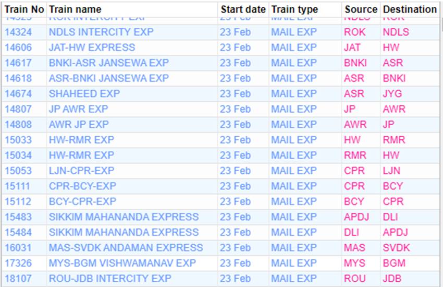Open train number 15053
Image resolution: width=443 pixels, height=287 pixels.
click(x=18, y=171)
